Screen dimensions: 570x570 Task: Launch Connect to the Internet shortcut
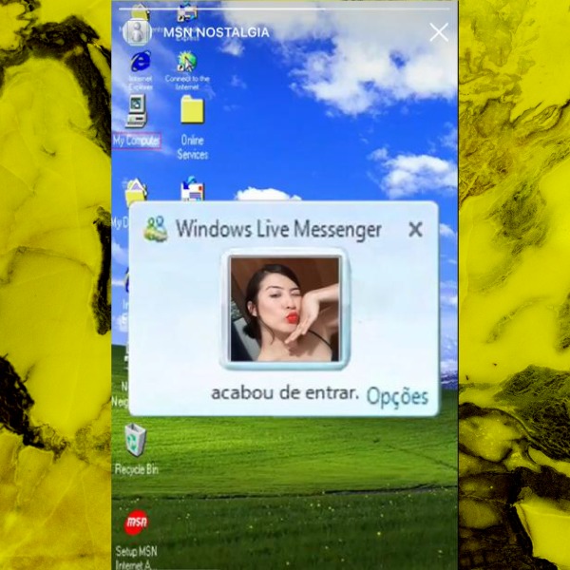(187, 63)
